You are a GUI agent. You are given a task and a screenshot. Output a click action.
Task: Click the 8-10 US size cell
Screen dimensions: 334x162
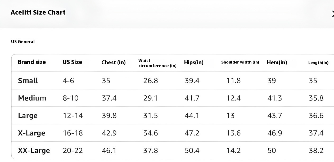(x=71, y=98)
